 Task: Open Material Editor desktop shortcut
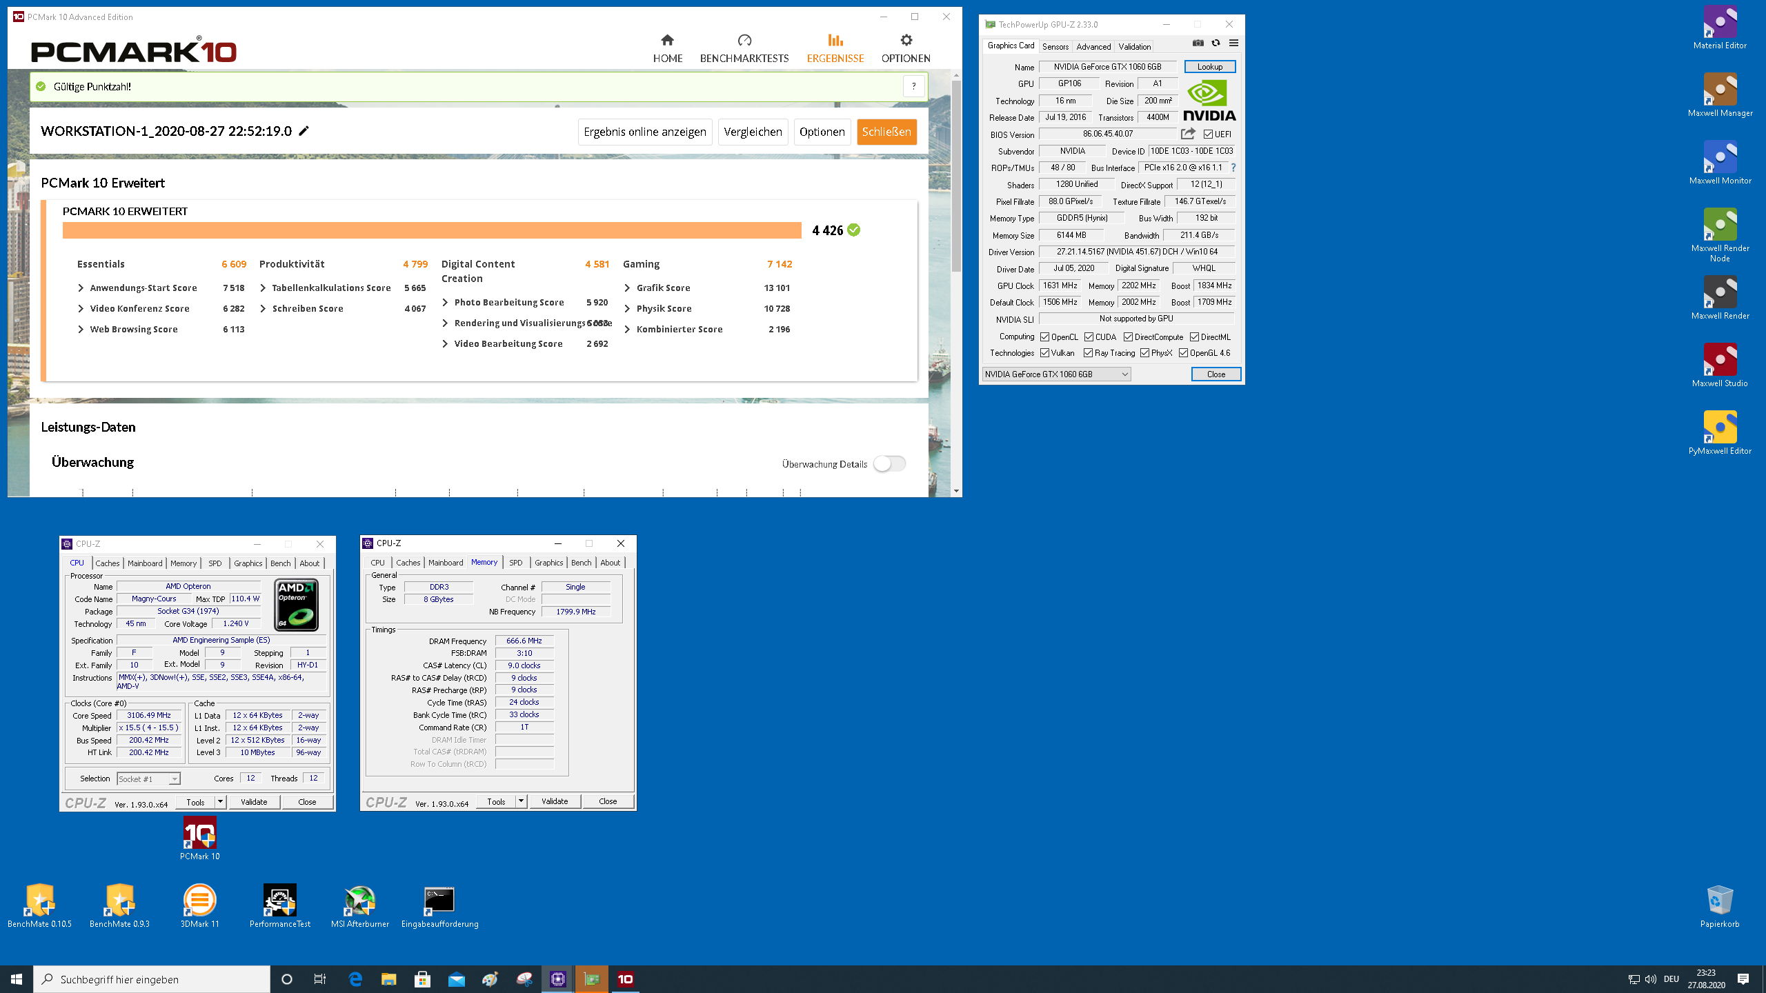pyautogui.click(x=1720, y=28)
